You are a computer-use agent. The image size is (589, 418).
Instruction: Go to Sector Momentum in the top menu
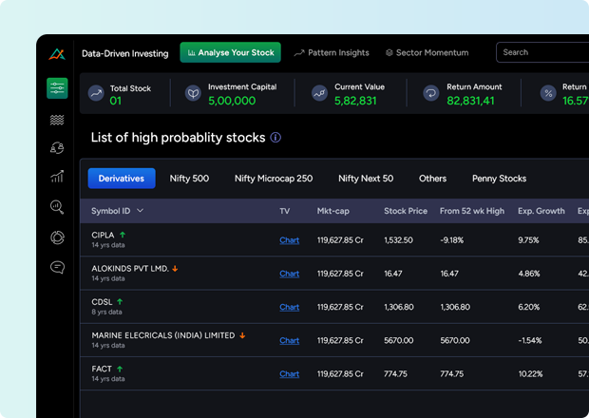pos(427,53)
